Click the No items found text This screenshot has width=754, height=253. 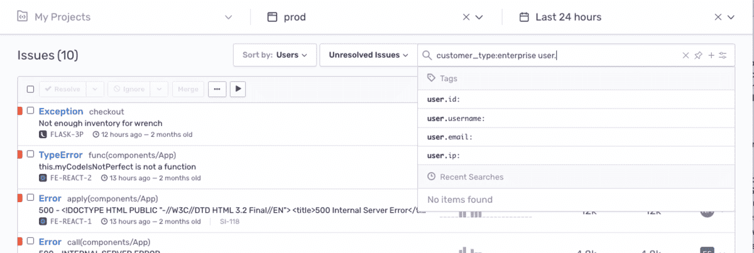(x=460, y=200)
